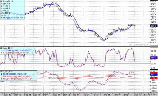Click the blue 3.81 MACD value marker
The height and width of the screenshot is (96, 158).
coord(154,75)
